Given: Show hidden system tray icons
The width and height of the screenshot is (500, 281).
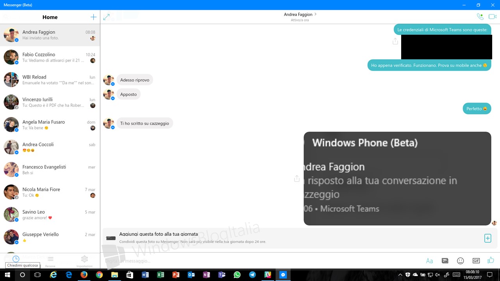Looking at the screenshot, I should pos(400,275).
